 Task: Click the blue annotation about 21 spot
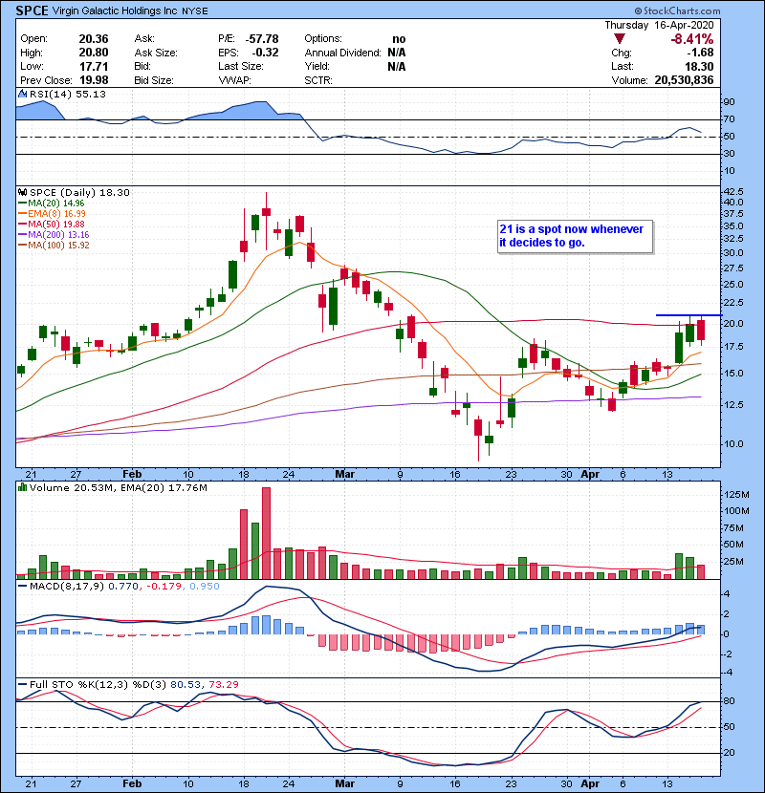[x=575, y=236]
